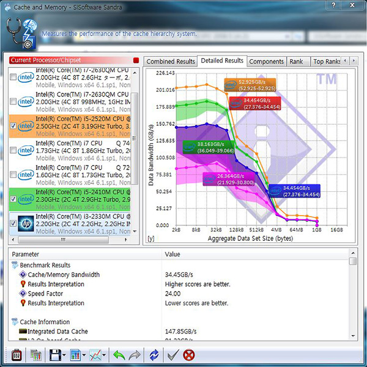Click Intel logo on Core i7 Q 72 row
The height and width of the screenshot is (367, 367).
(26, 175)
